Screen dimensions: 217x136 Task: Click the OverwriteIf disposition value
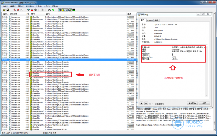(176, 49)
